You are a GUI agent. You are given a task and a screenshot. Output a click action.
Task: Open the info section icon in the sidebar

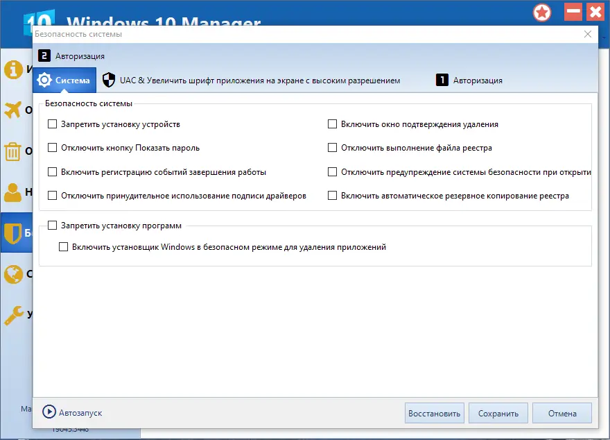point(13,69)
